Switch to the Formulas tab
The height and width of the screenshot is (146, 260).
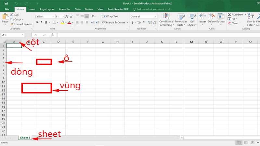(x=64, y=9)
